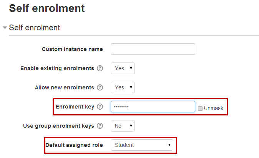Viewport: 259px width, 158px height.
Task: Show help for Use group enrolment keys
Action: coord(100,126)
